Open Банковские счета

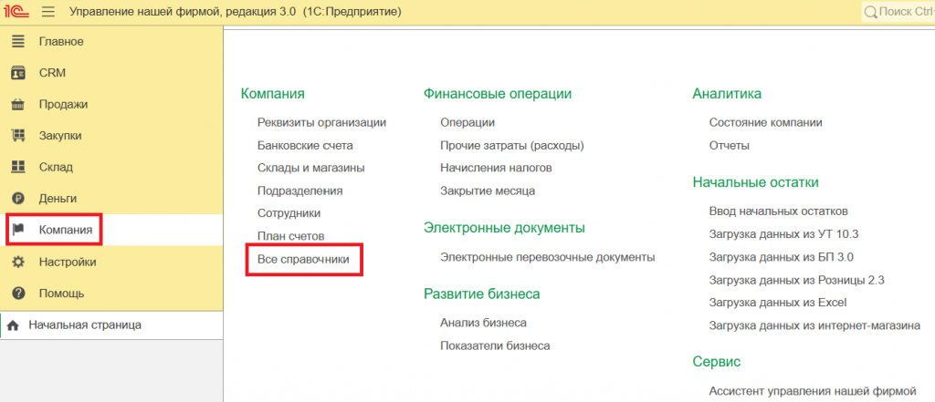(305, 145)
